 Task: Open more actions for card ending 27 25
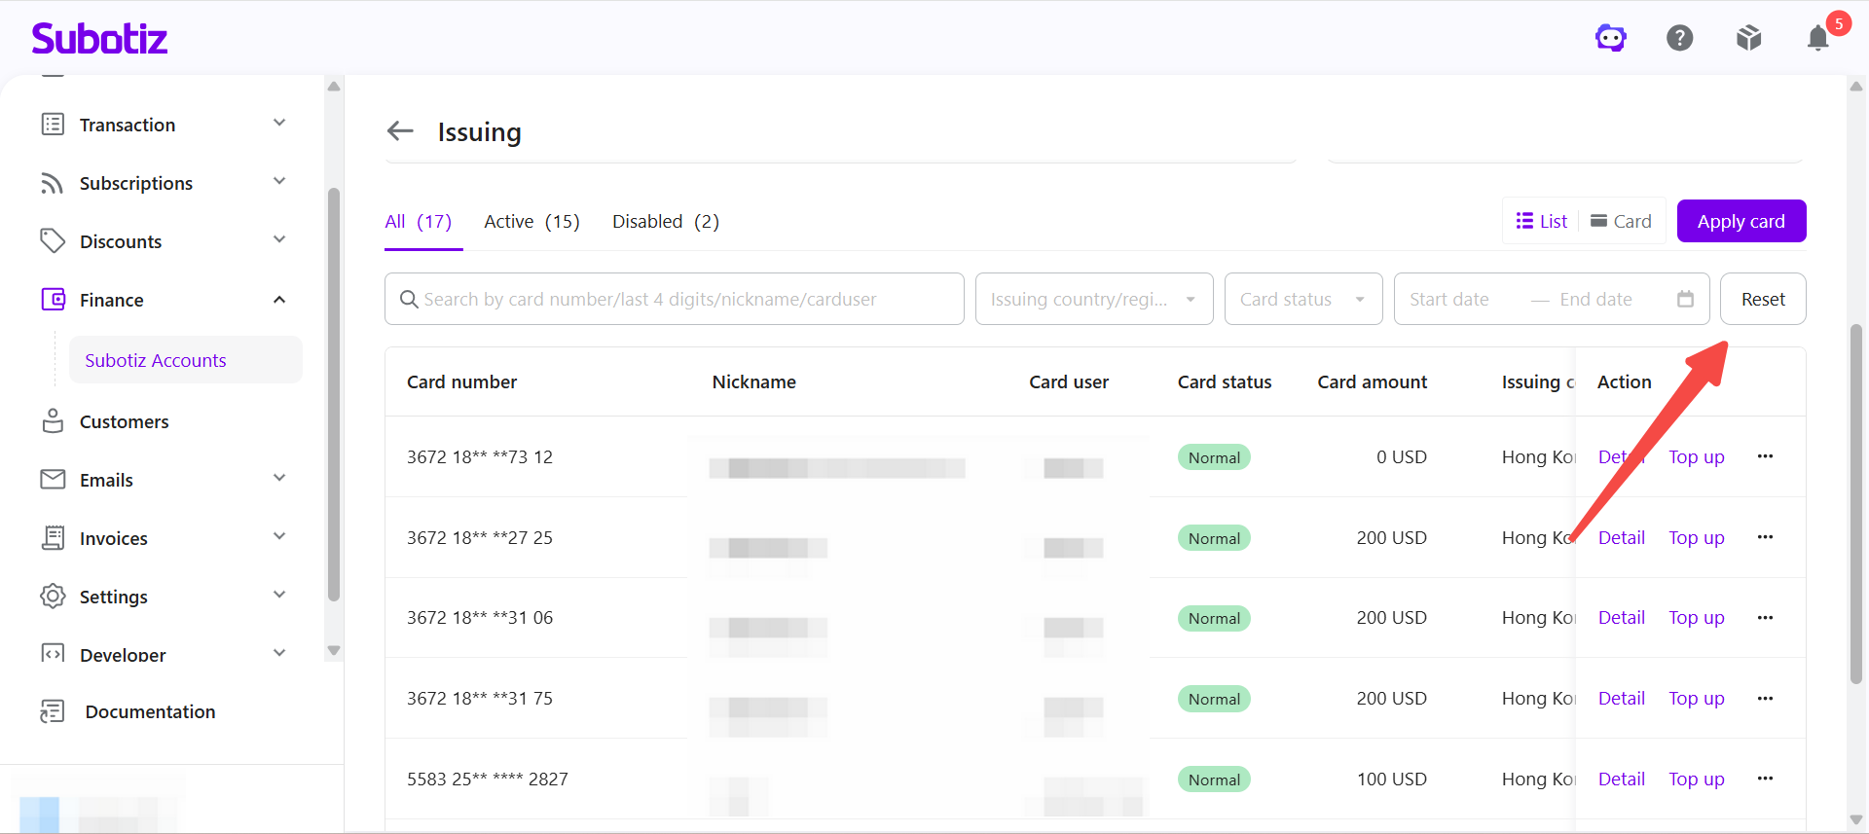click(1765, 537)
